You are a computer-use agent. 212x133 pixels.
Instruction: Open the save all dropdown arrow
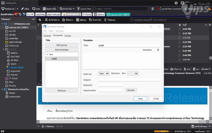click(x=209, y=126)
